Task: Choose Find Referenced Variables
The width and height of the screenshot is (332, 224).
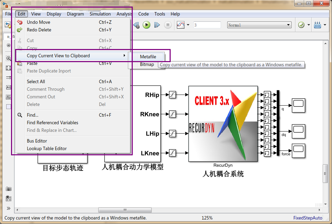Action: click(x=73, y=123)
